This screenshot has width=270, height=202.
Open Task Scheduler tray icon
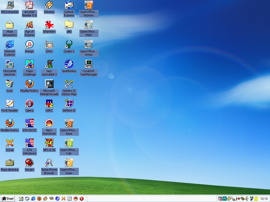point(220,199)
